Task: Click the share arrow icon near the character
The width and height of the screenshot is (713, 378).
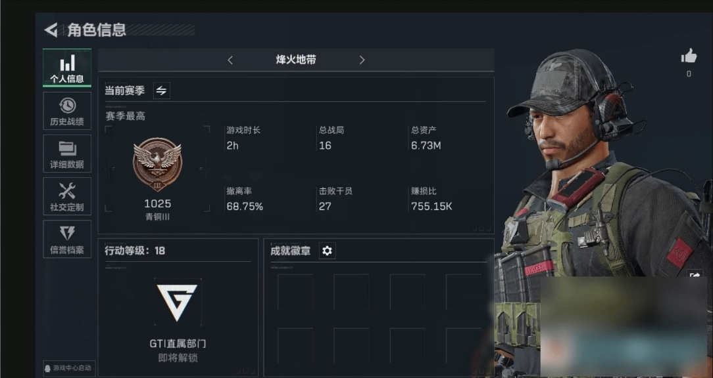Action: pos(695,276)
